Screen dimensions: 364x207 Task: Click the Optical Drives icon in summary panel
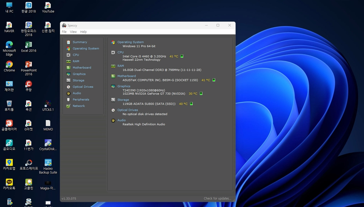point(113,110)
